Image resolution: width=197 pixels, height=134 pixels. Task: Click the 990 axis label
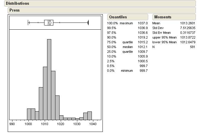pos(12,125)
